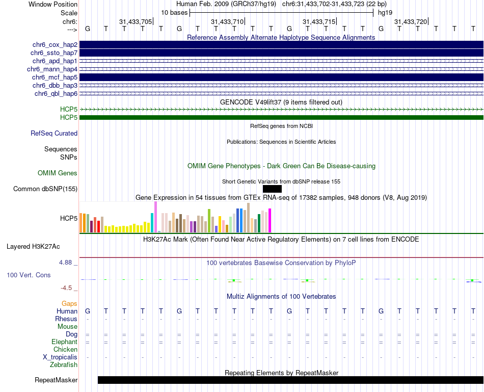Click the GTEx HCP5 gene label
Screen dimensions: 484x392
point(69,218)
